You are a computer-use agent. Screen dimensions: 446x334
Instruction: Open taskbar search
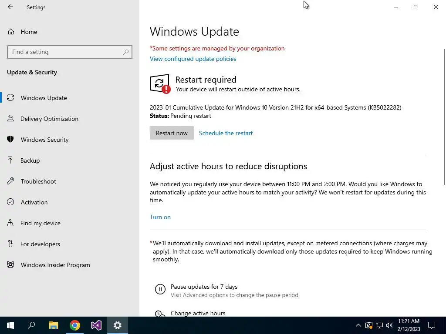click(31, 325)
